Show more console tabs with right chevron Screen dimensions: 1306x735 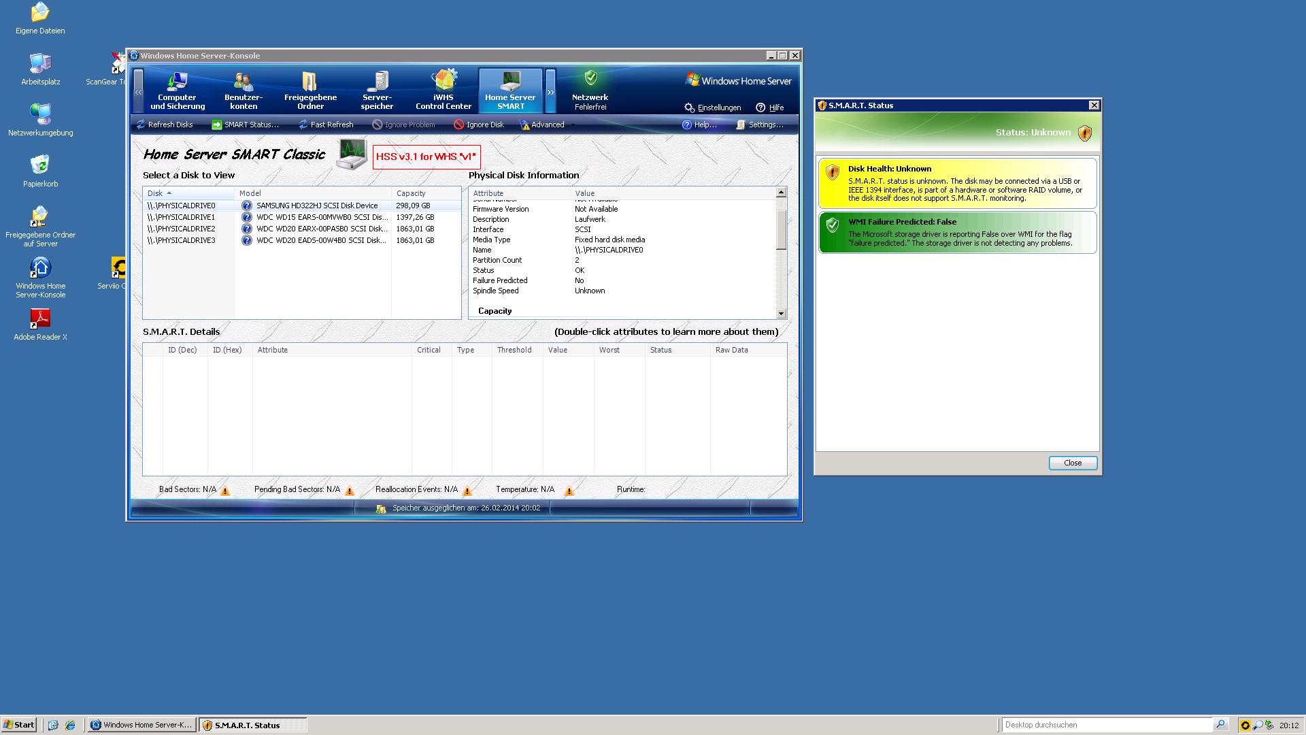click(x=550, y=91)
